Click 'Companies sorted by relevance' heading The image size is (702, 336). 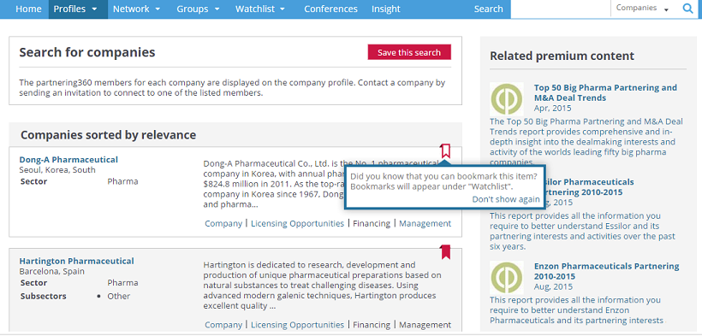pyautogui.click(x=109, y=135)
